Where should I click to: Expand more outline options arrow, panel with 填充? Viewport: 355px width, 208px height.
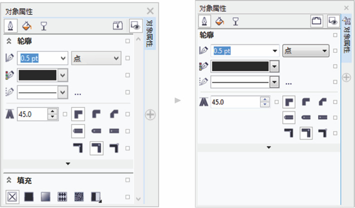(x=68, y=163)
